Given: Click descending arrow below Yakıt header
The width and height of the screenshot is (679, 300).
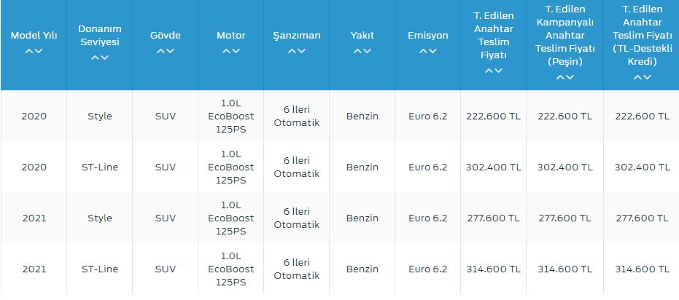Looking at the screenshot, I should click(x=367, y=51).
